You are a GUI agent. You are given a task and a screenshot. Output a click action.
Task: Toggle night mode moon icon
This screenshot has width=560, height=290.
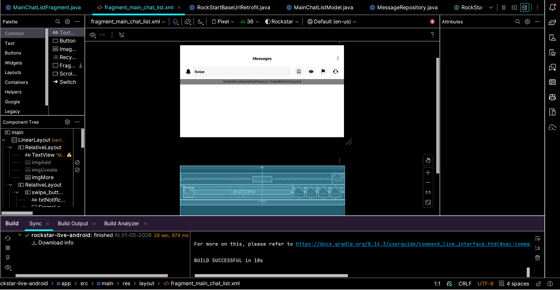click(200, 22)
